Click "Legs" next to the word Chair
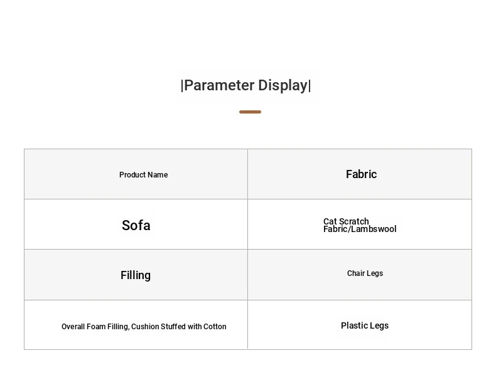 [375, 273]
